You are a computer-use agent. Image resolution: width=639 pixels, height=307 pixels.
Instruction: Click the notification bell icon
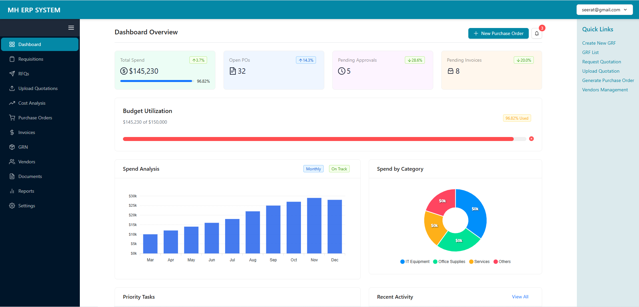coord(536,33)
